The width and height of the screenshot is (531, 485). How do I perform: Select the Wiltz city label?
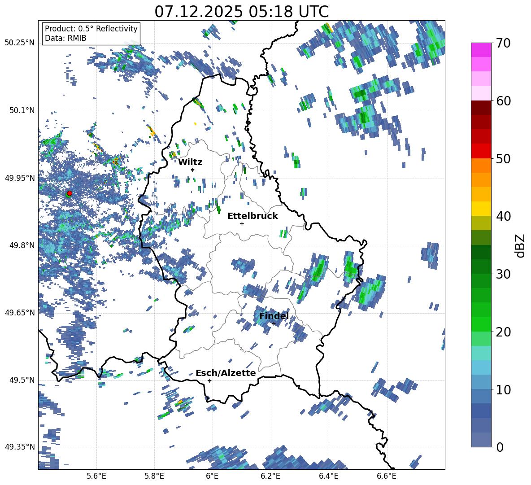click(x=190, y=162)
